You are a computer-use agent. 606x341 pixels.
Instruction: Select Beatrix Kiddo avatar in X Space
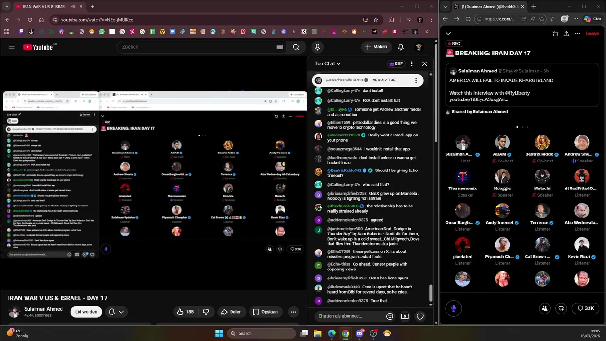click(542, 143)
